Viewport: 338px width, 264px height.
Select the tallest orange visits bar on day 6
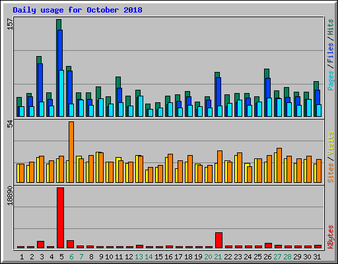(x=71, y=152)
